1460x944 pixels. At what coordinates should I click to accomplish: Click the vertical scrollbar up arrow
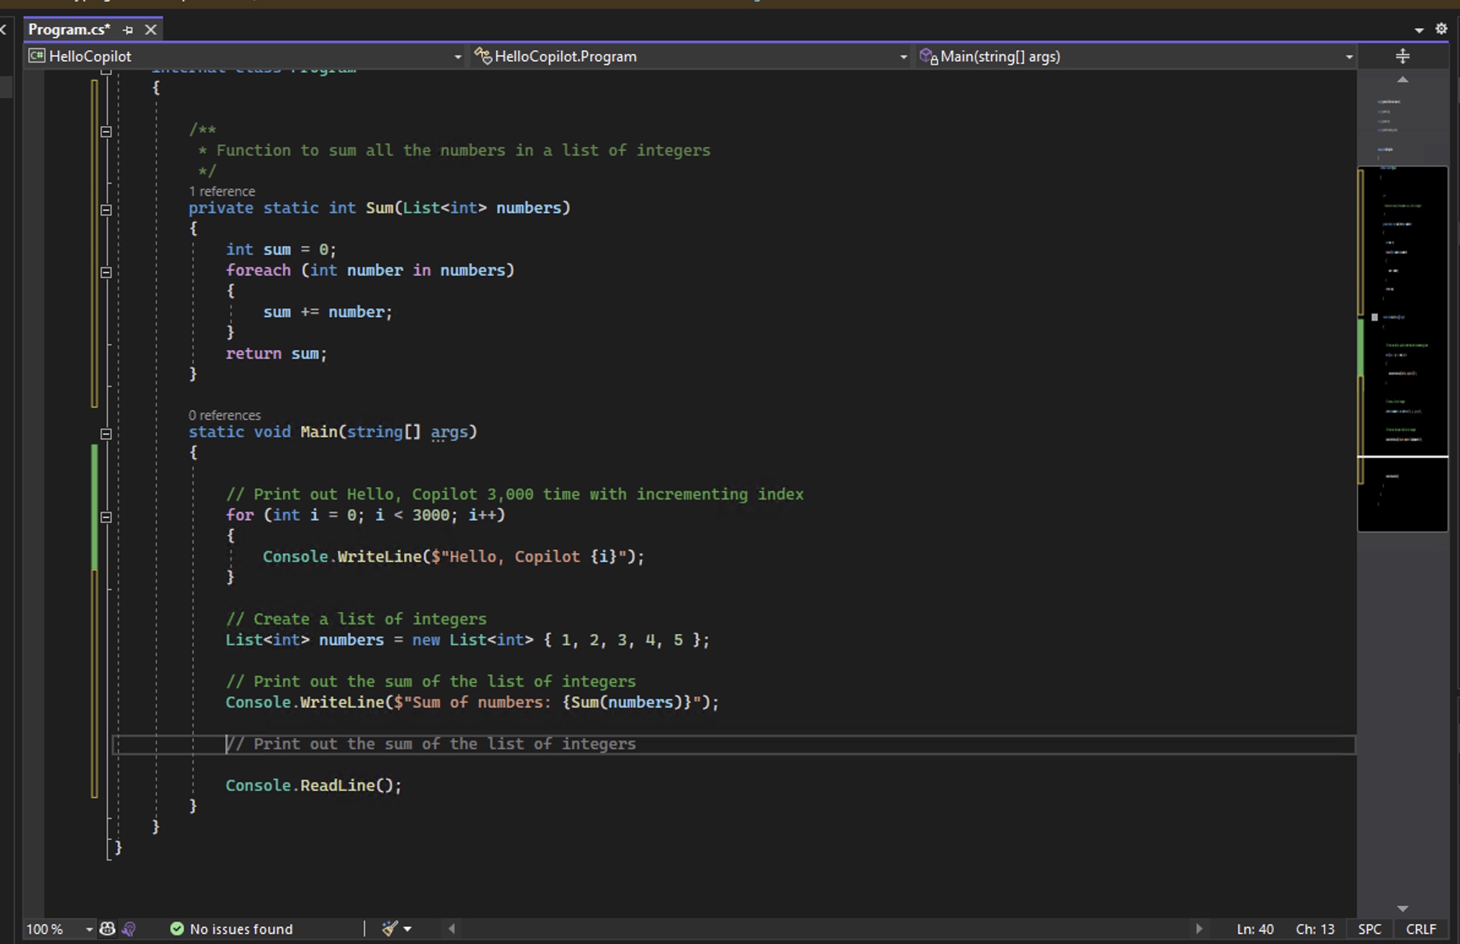point(1402,80)
